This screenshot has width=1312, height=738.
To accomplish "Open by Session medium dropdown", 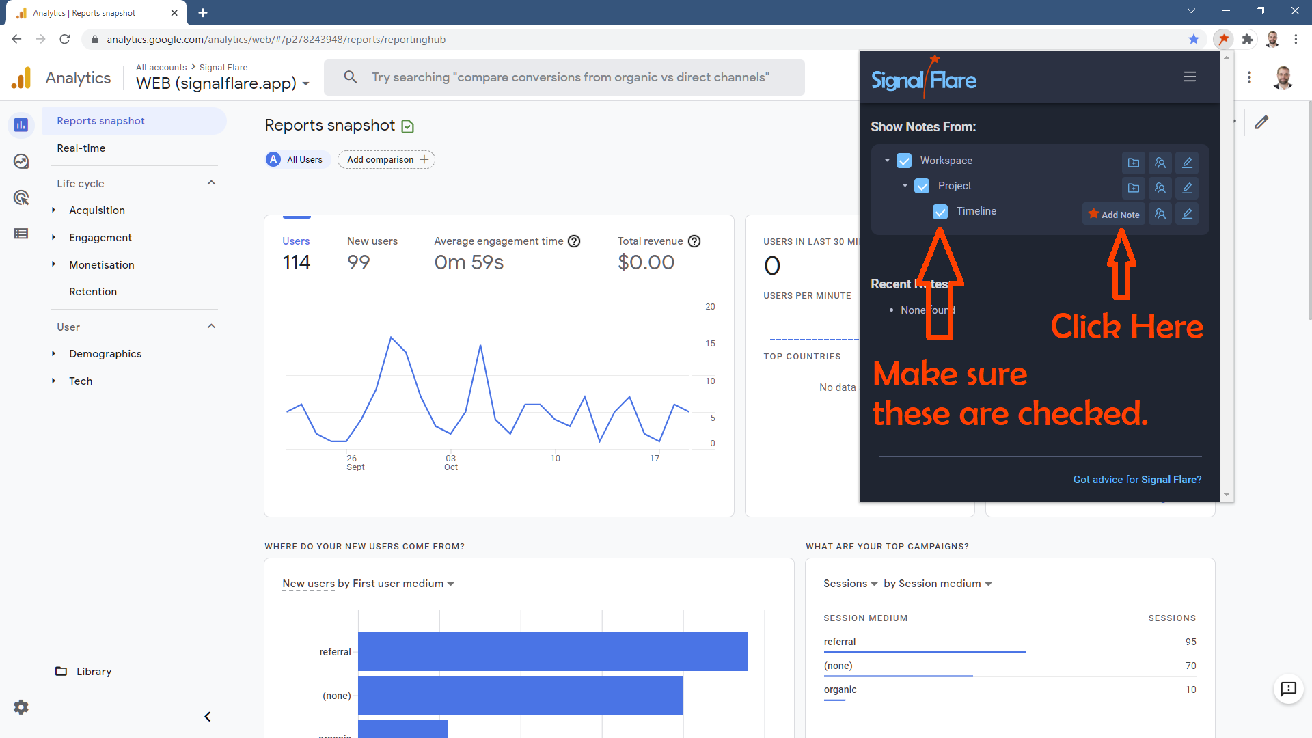I will (x=938, y=584).
